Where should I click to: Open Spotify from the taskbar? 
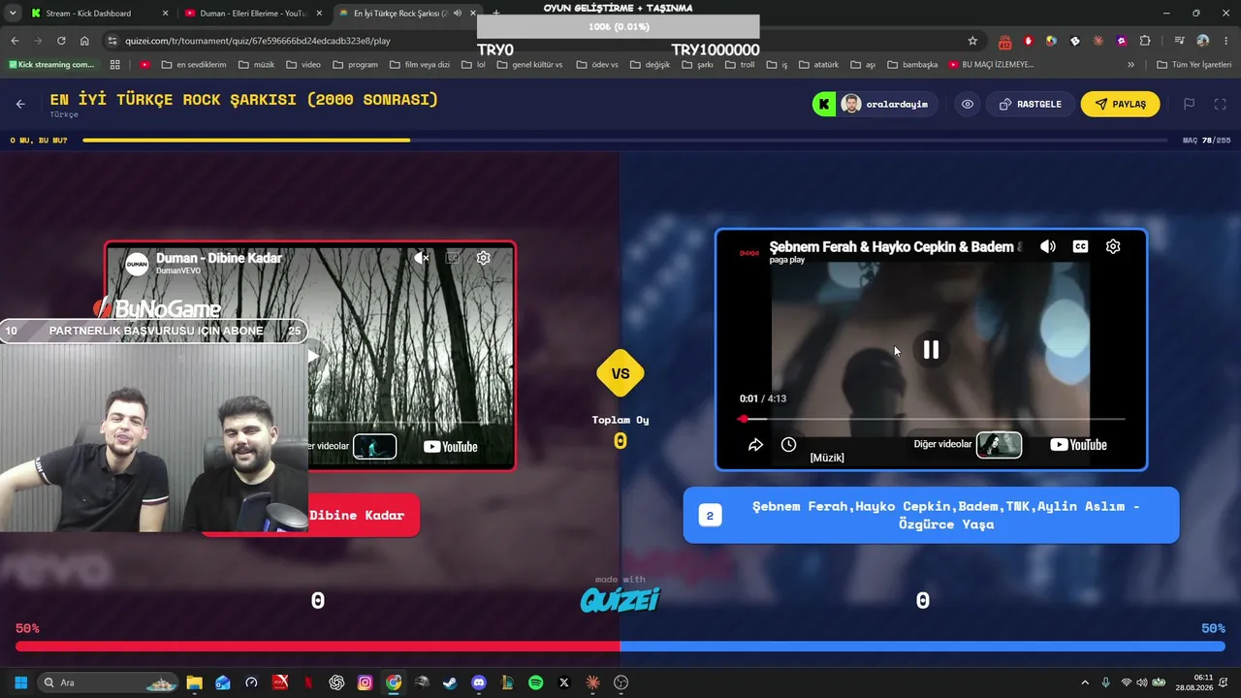point(536,682)
